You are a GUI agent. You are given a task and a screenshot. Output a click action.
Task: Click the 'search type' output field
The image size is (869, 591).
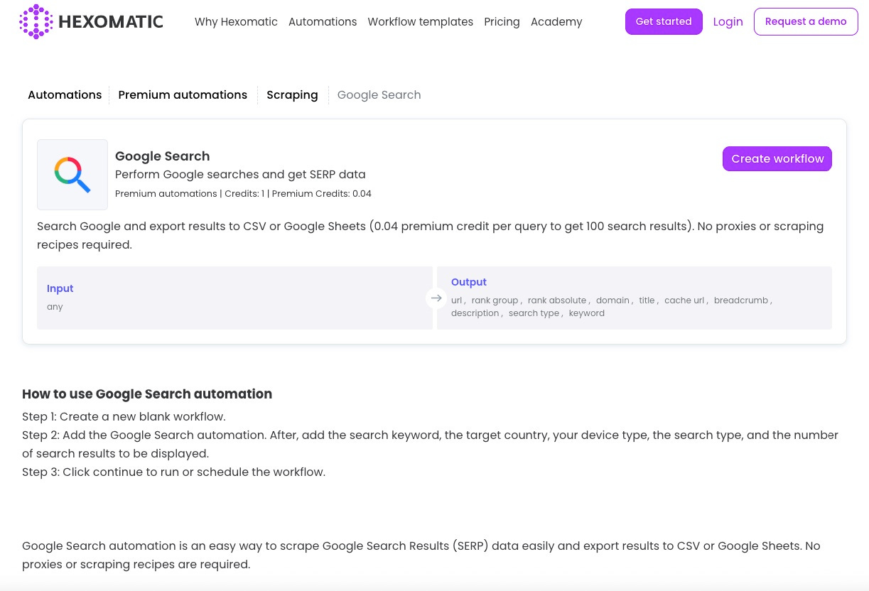click(534, 313)
